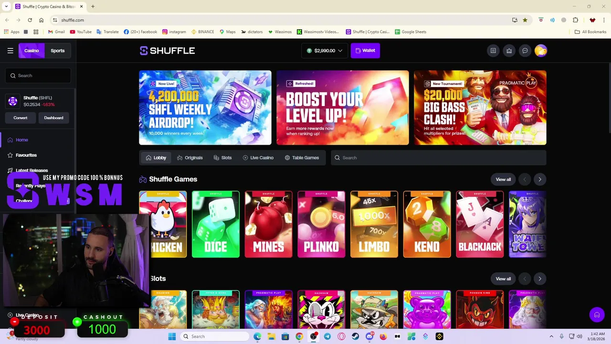Open YouTube bookmark

(81, 32)
